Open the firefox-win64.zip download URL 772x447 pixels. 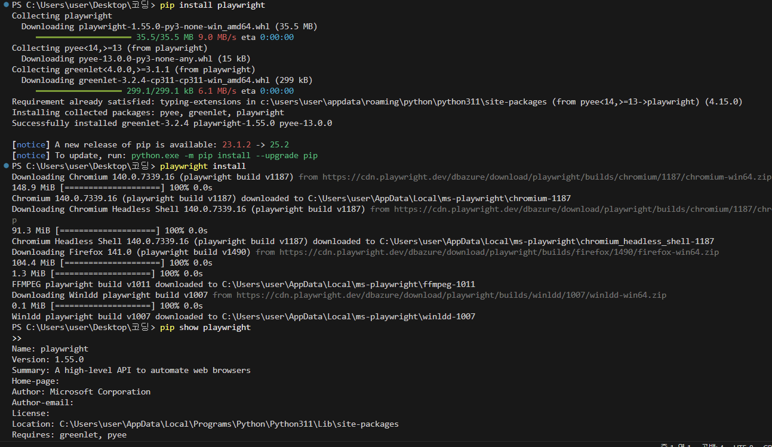pos(499,252)
